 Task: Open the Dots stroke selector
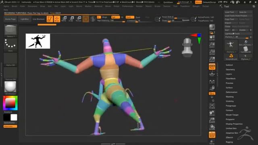(x=10, y=45)
